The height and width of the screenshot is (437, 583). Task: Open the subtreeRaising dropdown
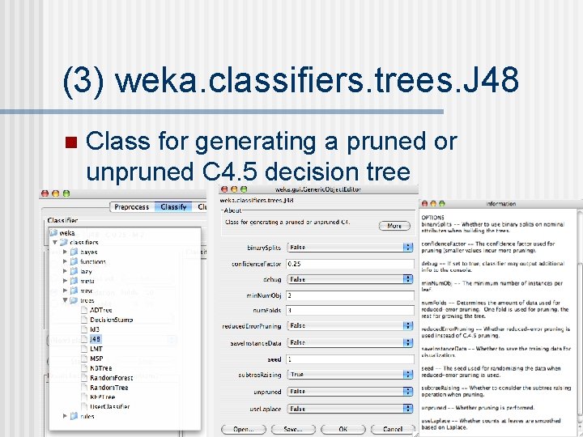(x=350, y=375)
